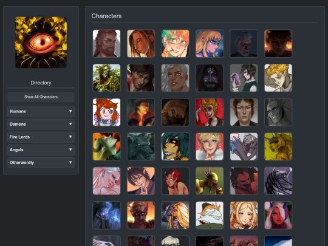
Task: Open the red-bearded man character portrait
Action: (106, 44)
